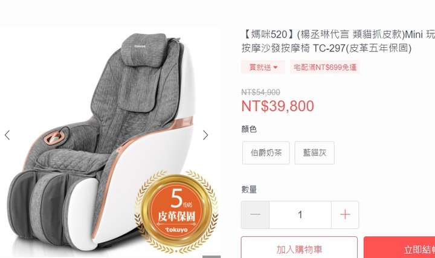Proceed with the red 立即結帳 button

coord(399,248)
